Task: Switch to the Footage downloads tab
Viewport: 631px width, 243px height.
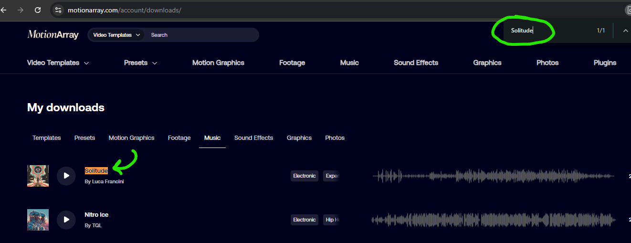Action: click(179, 138)
